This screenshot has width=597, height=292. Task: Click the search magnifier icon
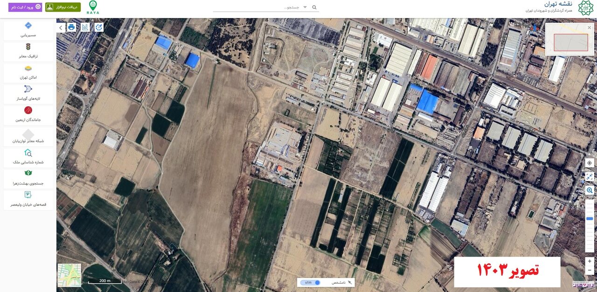(314, 7)
